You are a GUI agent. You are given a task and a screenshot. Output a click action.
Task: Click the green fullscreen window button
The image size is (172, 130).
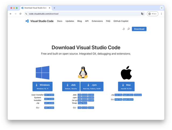pos(17,8)
